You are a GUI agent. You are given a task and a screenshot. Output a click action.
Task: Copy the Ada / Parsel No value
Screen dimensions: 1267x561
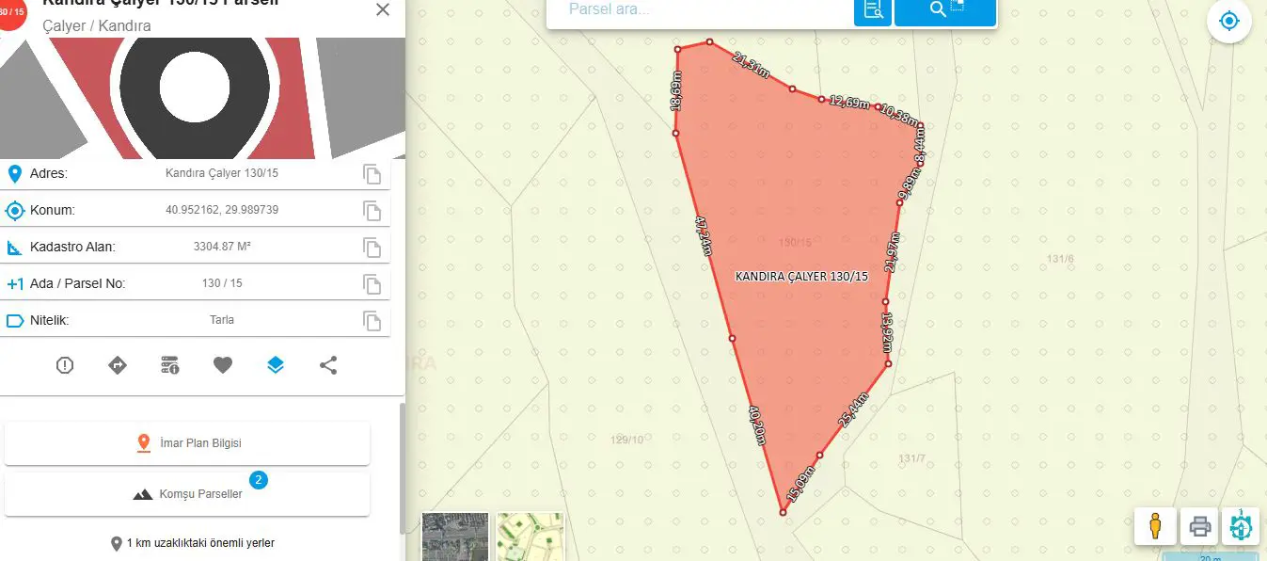[372, 284]
